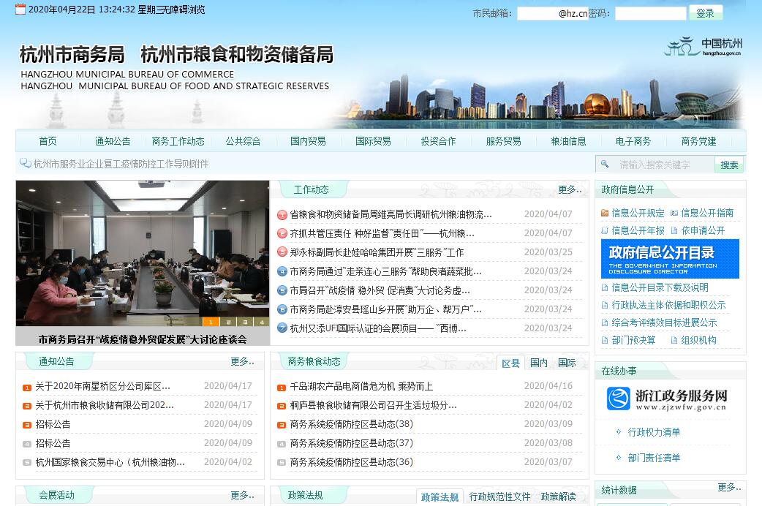
Task: Switch to the 国内 tab in 商务粮食动态
Action: click(x=539, y=363)
